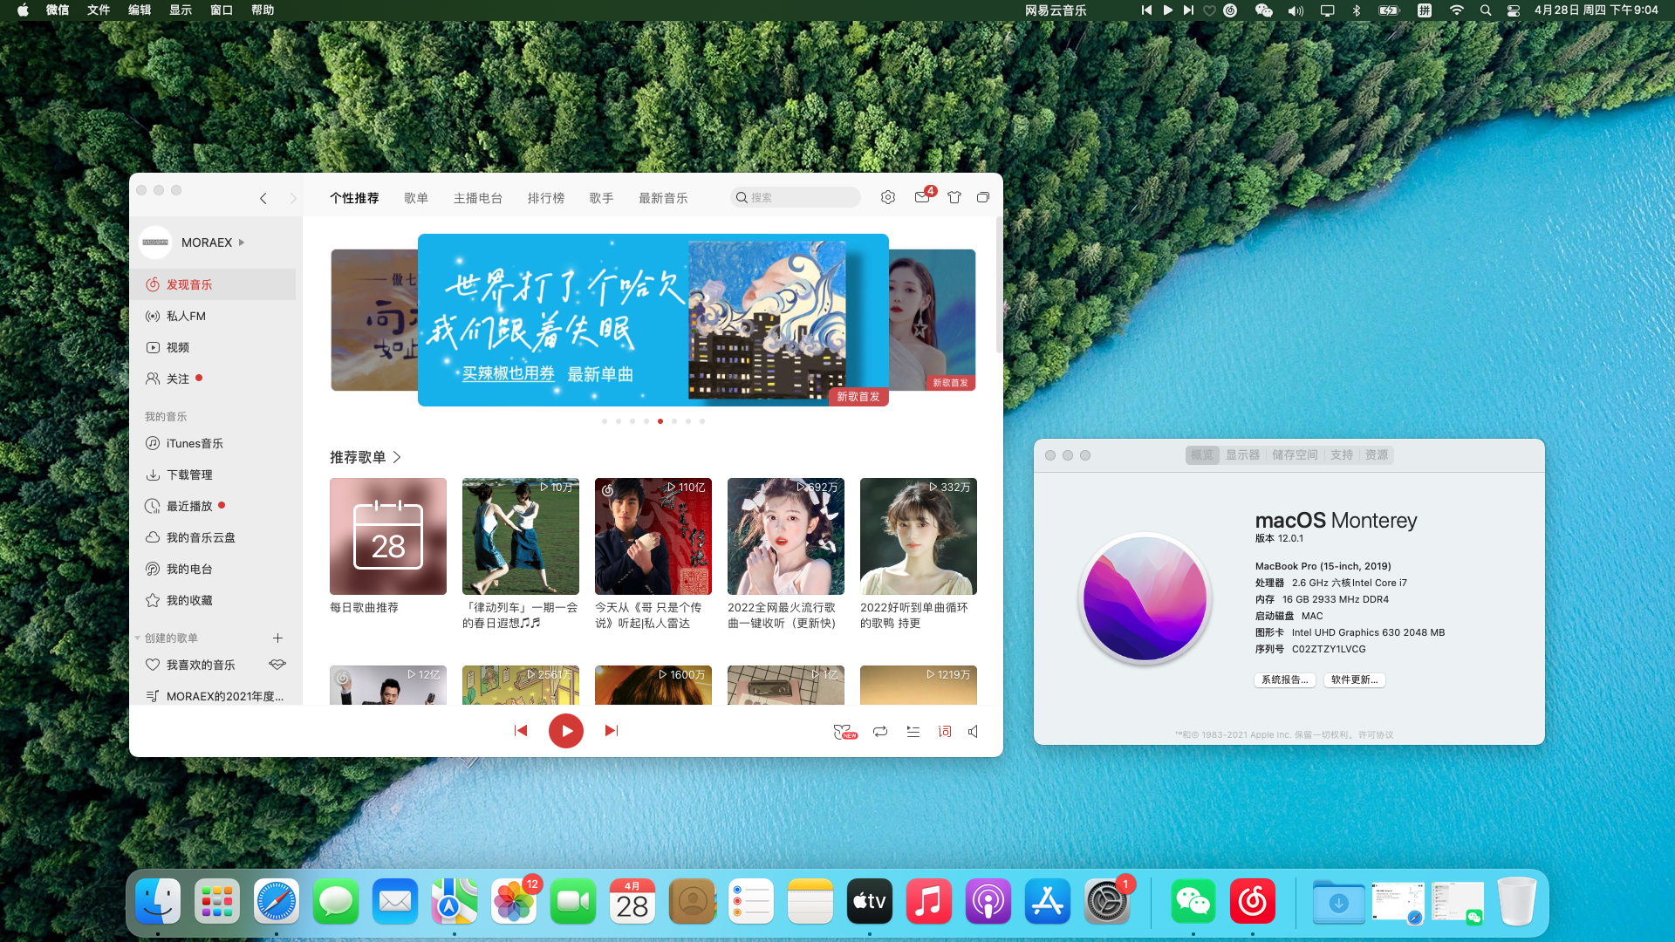Open the center banner 世界打了个哈欠
This screenshot has width=1675, height=942.
point(653,320)
